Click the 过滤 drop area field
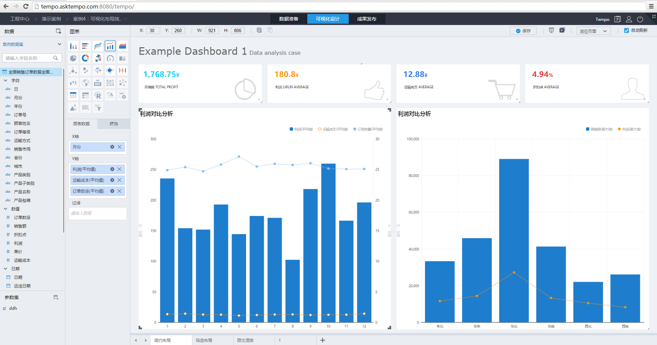Screen dimensions: 657x345 point(98,213)
